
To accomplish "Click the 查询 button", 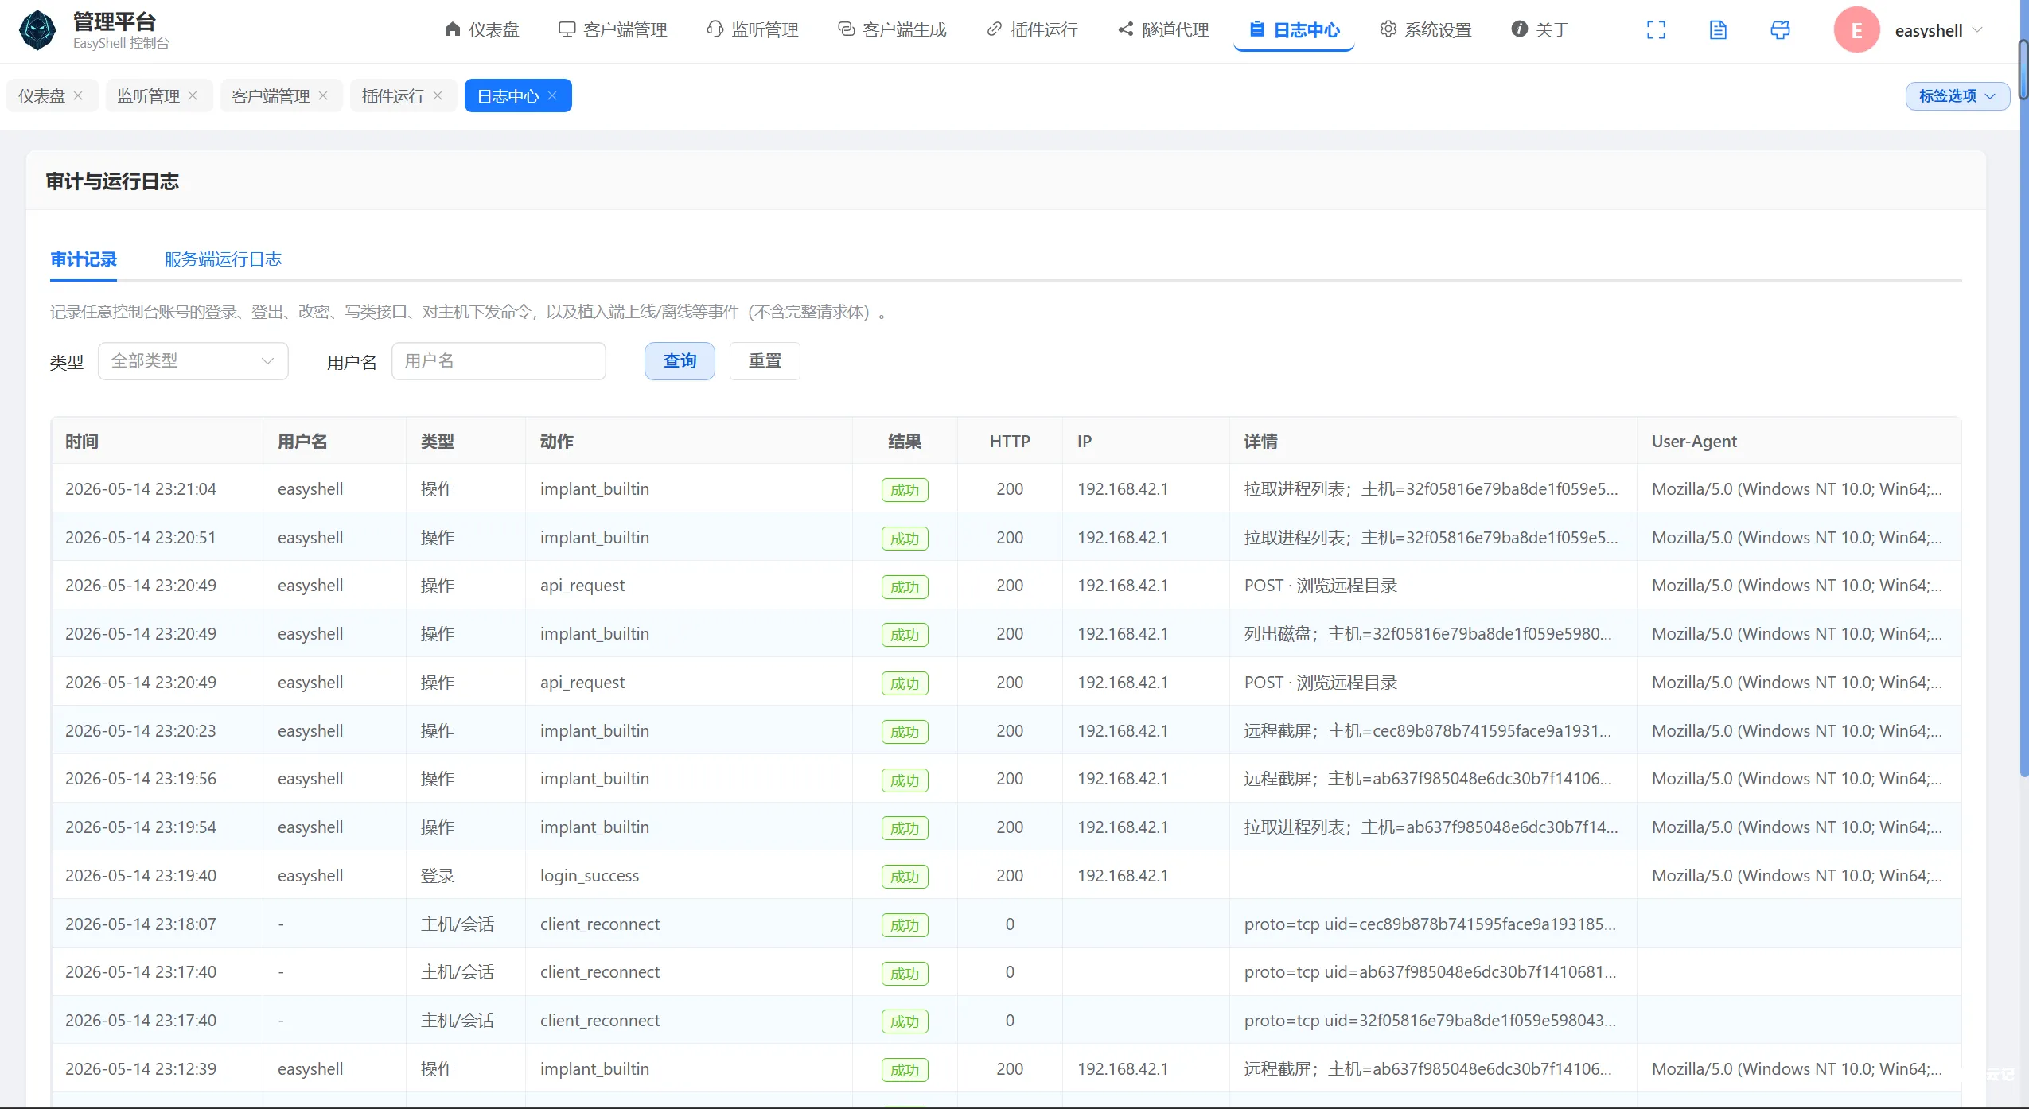I will pyautogui.click(x=680, y=361).
